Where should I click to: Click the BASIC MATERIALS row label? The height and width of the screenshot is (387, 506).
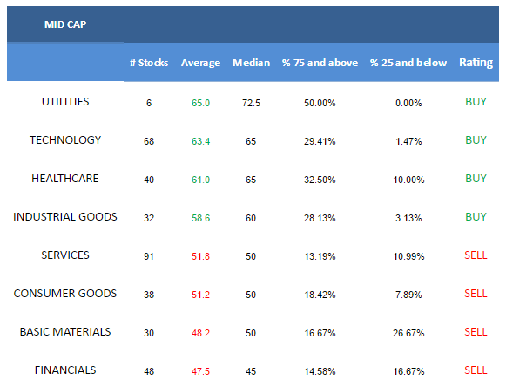pos(65,332)
